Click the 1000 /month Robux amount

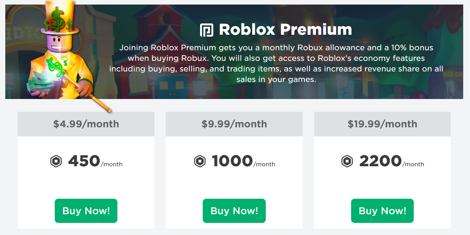(243, 162)
